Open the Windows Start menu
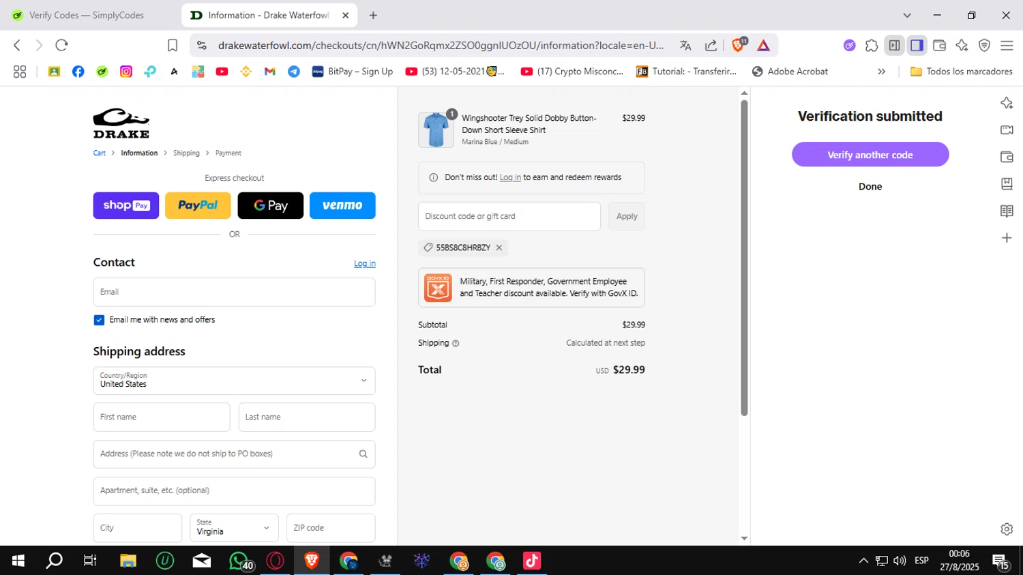The width and height of the screenshot is (1023, 575). pyautogui.click(x=18, y=561)
